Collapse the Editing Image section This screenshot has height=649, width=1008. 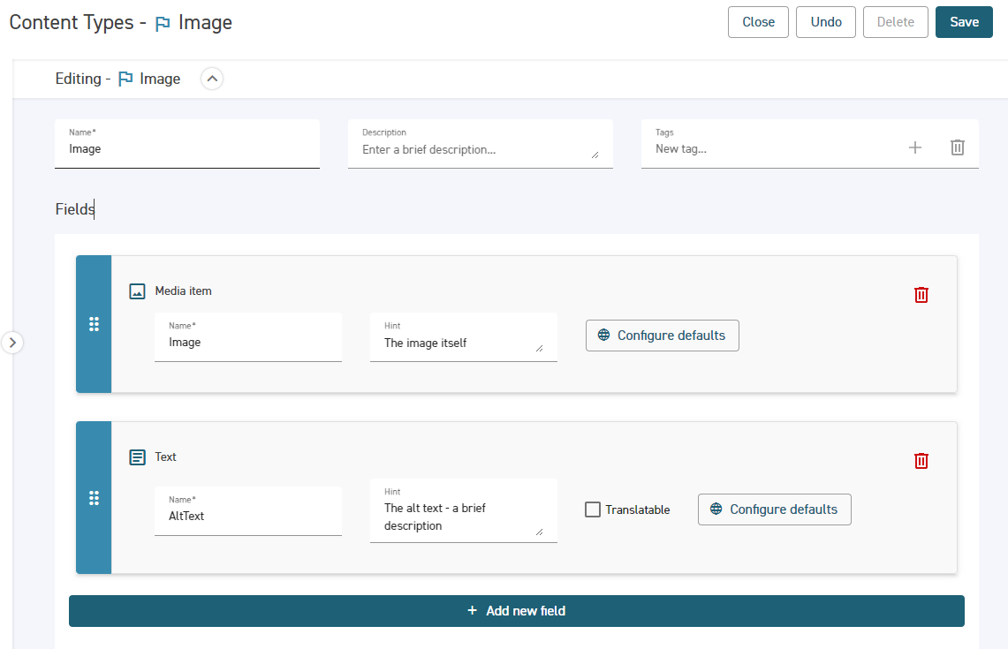[x=212, y=79]
